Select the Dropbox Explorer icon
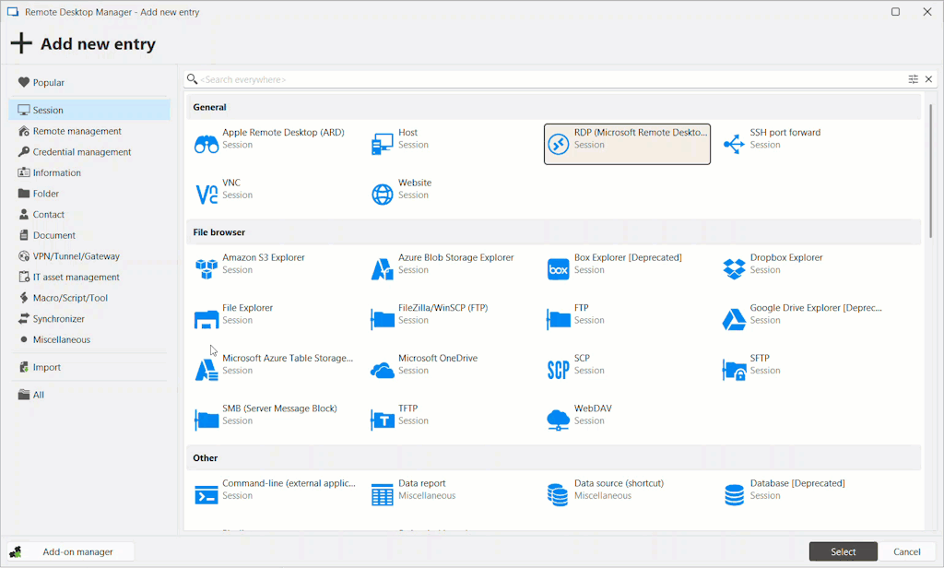The width and height of the screenshot is (944, 568). coord(734,269)
